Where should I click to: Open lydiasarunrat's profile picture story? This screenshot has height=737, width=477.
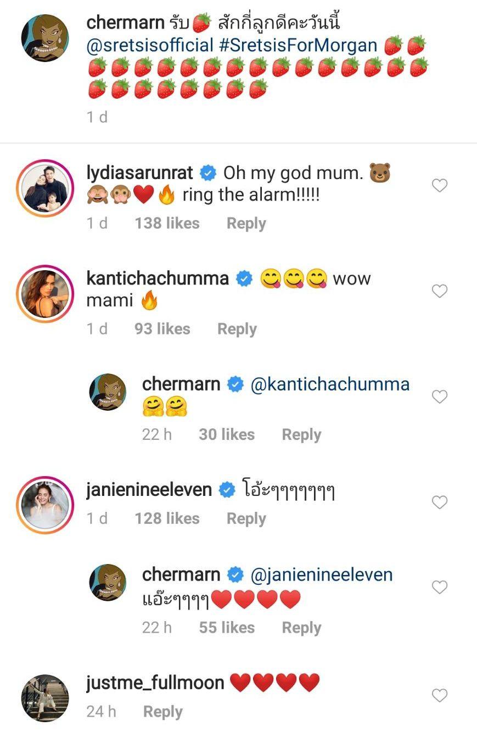tap(45, 188)
